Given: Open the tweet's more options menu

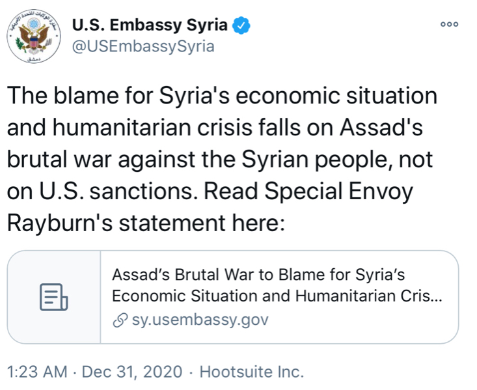Looking at the screenshot, I should (x=450, y=25).
